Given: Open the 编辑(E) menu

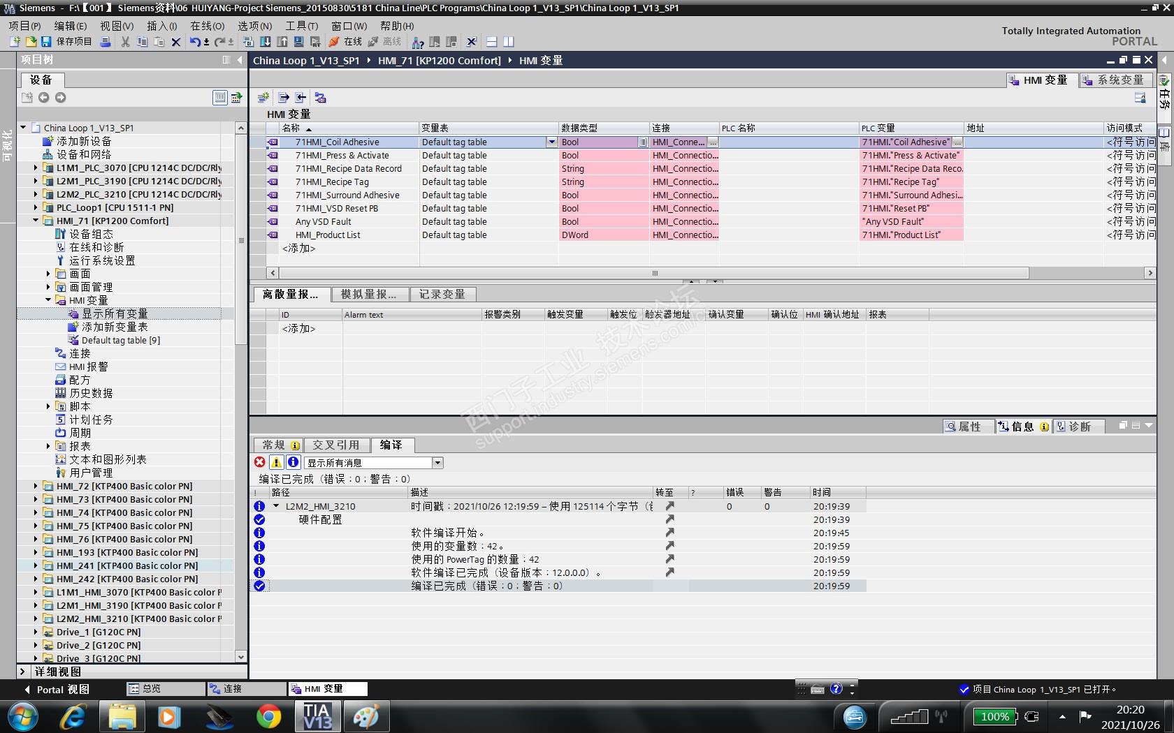Looking at the screenshot, I should [71, 26].
